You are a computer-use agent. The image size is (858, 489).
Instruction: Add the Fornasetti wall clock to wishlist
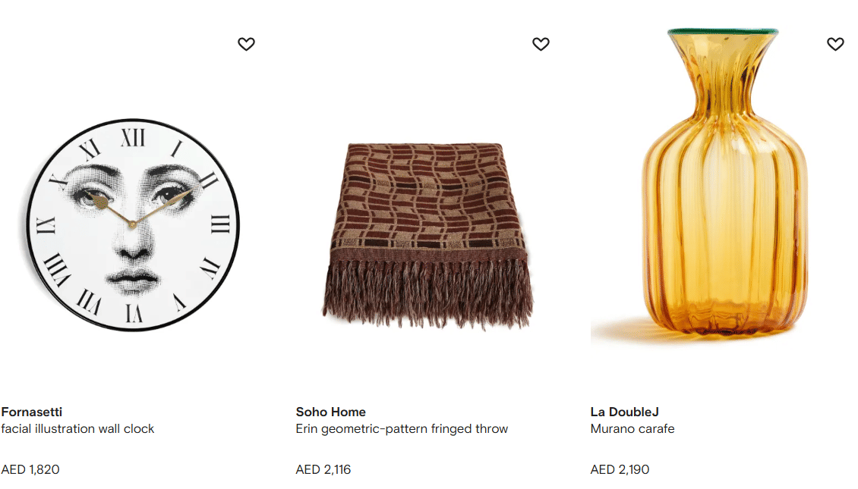tap(246, 44)
